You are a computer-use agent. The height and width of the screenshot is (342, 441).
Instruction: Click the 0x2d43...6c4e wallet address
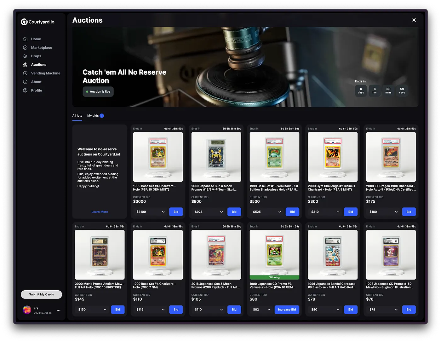[43, 313]
